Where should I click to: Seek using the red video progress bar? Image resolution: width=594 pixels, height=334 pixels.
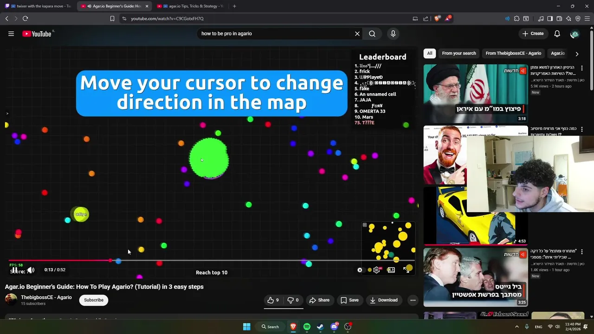tap(211, 260)
